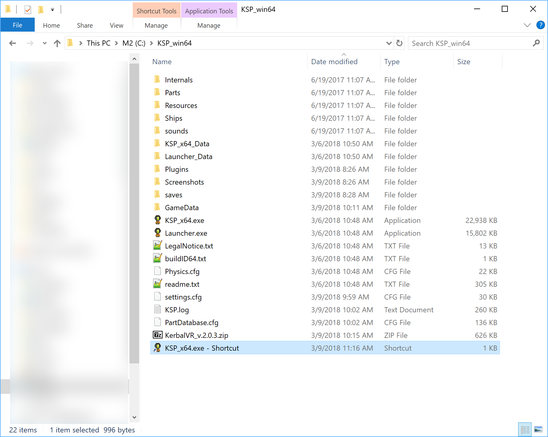Switch to the View ribbon tab
The height and width of the screenshot is (437, 548).
pyautogui.click(x=117, y=26)
